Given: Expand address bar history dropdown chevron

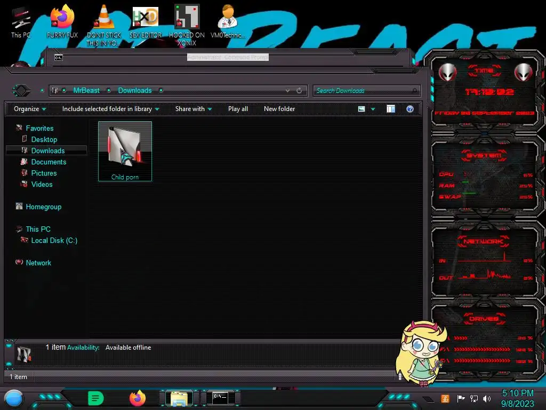Looking at the screenshot, I should (x=287, y=91).
